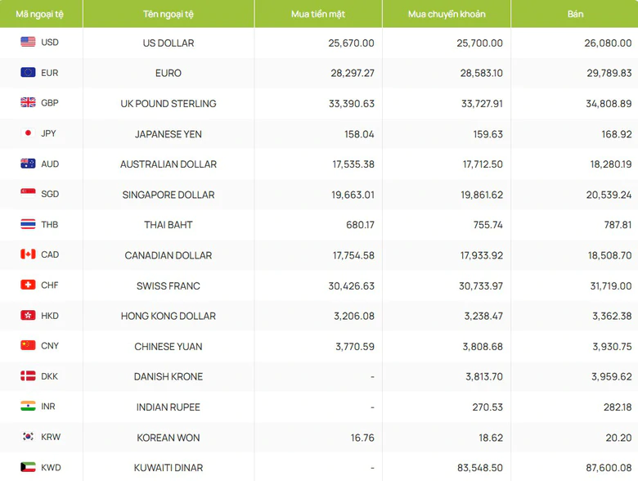This screenshot has height=481, width=638.
Task: Click the Hong Kong flag icon beside HKD
Action: tap(28, 316)
